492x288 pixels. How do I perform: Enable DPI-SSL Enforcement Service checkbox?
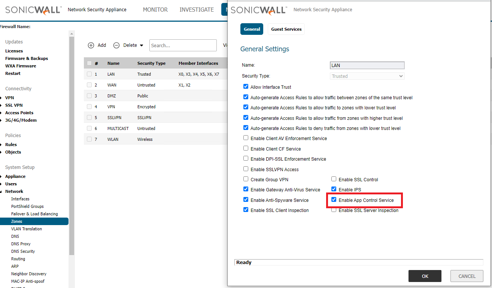point(246,158)
